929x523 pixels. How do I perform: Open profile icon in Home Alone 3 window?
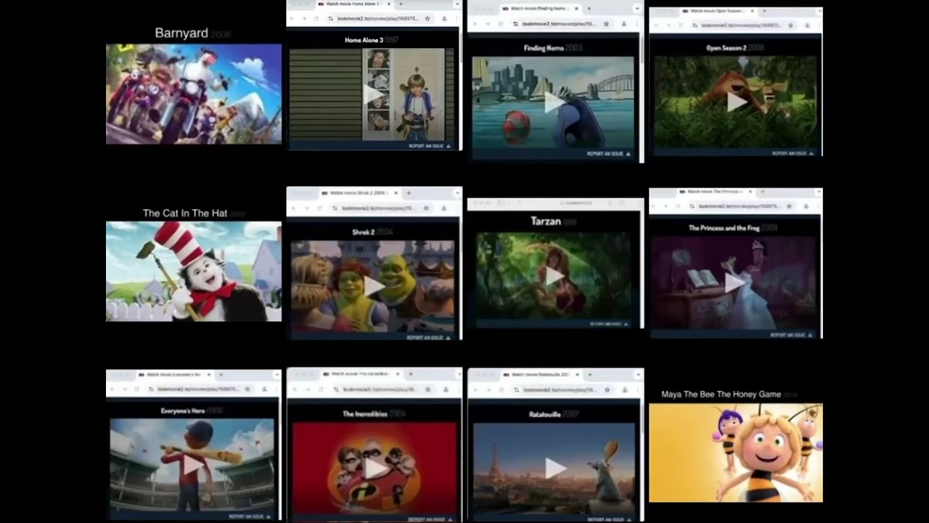[x=444, y=18]
